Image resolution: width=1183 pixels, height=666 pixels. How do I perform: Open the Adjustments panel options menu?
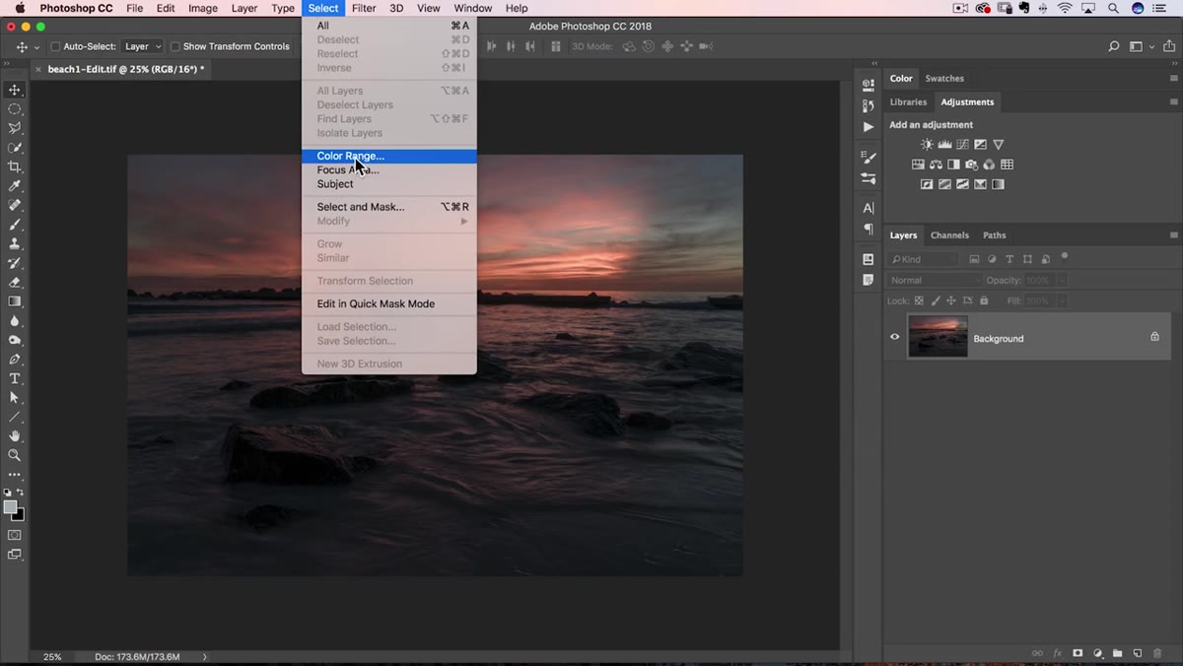tap(1174, 101)
